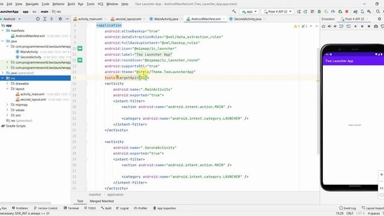Screen dimensions: 384x216
Task: Open the Build menu
Action: tap(71, 4)
